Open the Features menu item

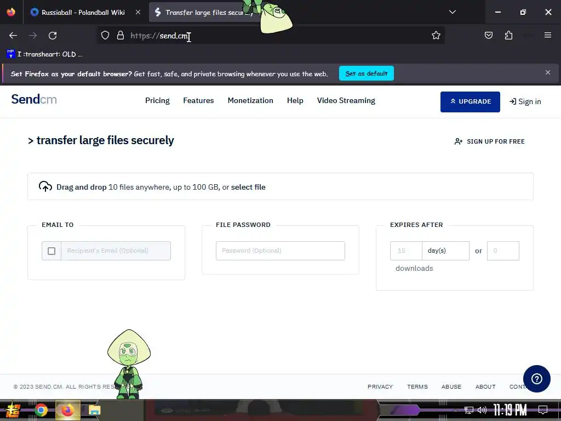tap(198, 101)
